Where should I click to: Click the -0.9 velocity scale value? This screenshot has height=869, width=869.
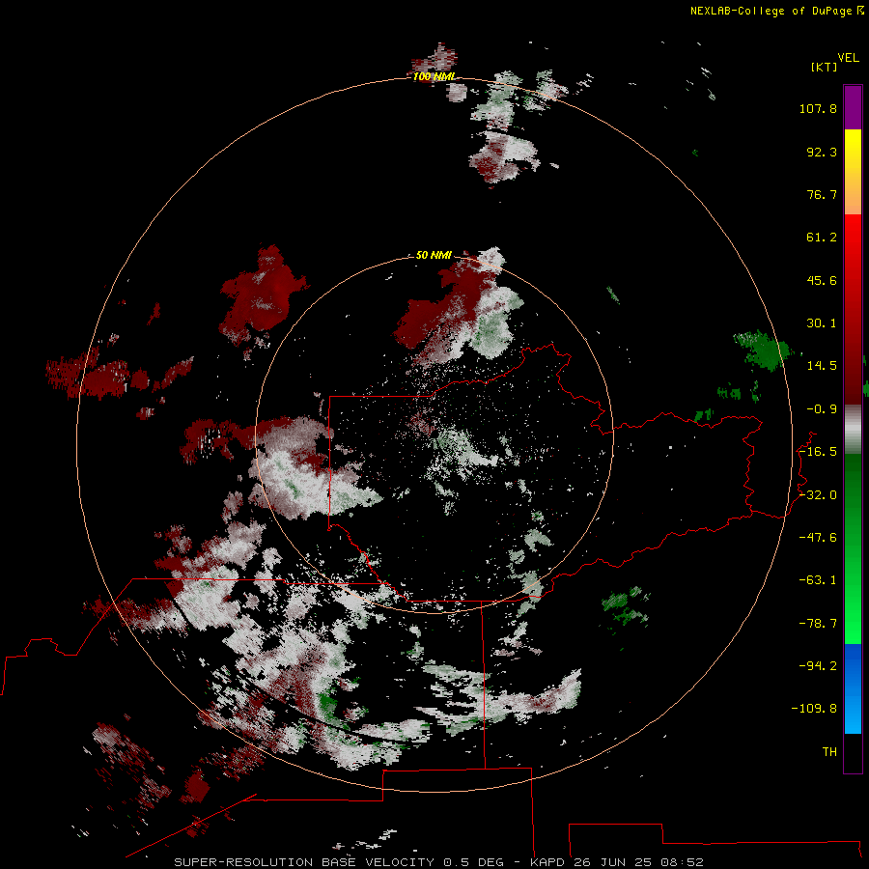822,409
